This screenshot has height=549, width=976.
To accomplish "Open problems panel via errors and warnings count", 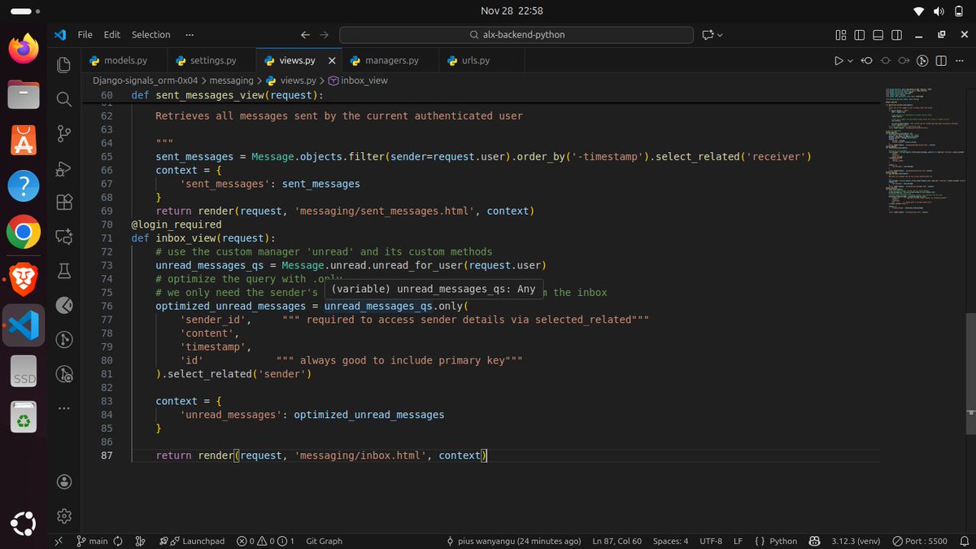I will point(266,541).
